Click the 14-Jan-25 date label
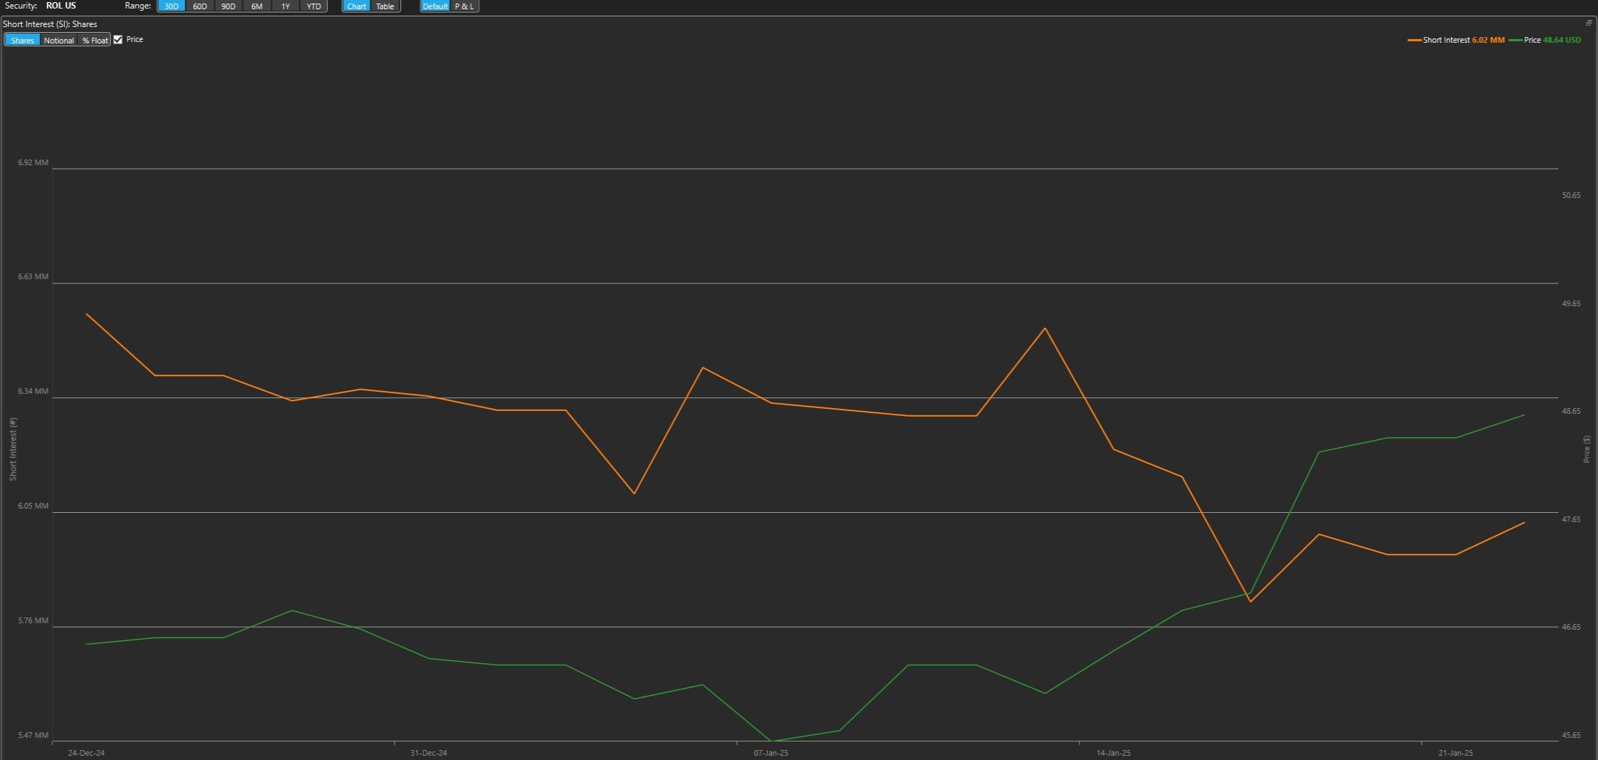This screenshot has height=760, width=1598. point(1114,753)
